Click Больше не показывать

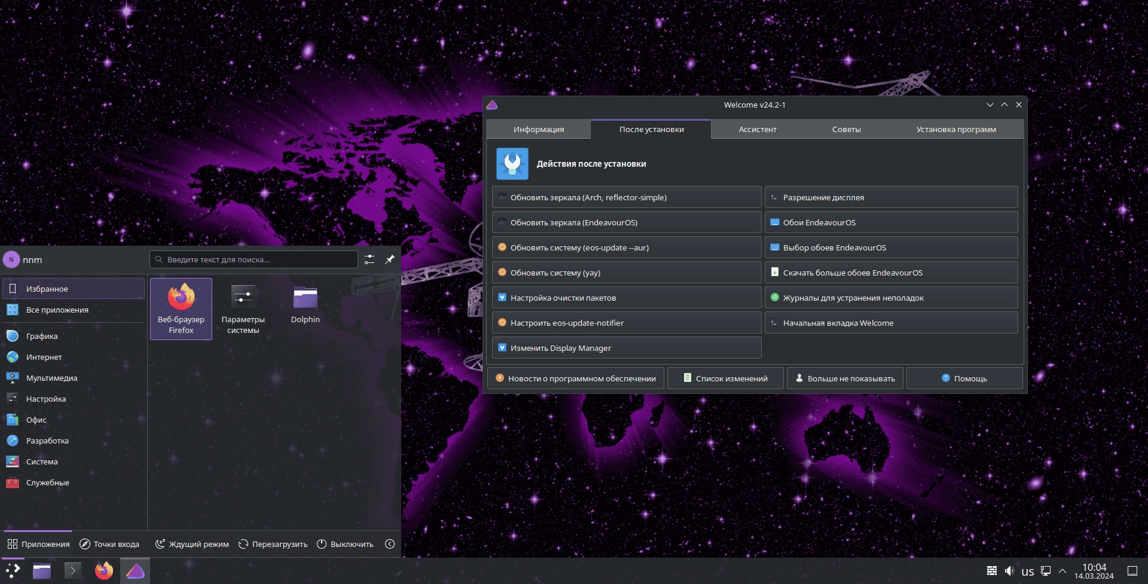(x=845, y=378)
